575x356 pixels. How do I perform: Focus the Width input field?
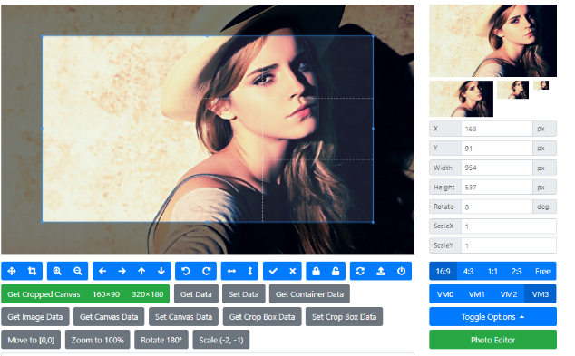[496, 168]
